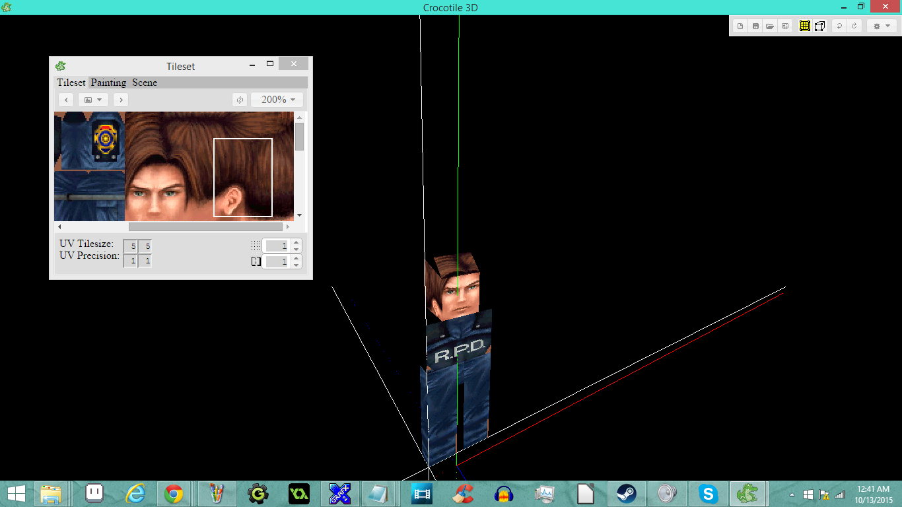The width and height of the screenshot is (902, 507).
Task: Click the tileset scroll up arrow
Action: [299, 116]
